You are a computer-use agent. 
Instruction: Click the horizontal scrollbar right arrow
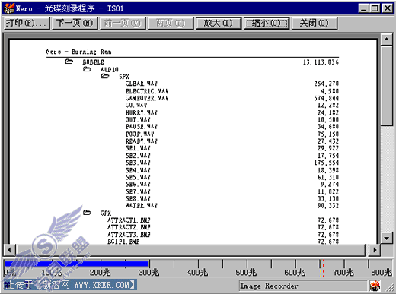point(375,250)
